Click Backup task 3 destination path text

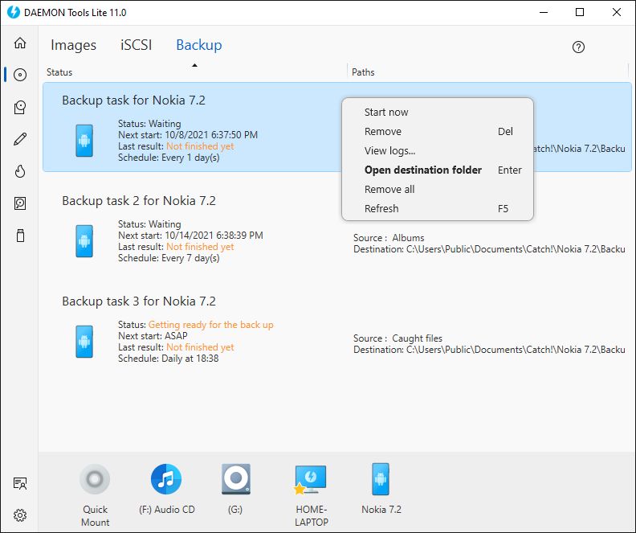(489, 350)
